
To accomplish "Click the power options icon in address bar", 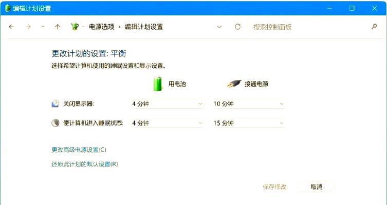I will point(75,26).
